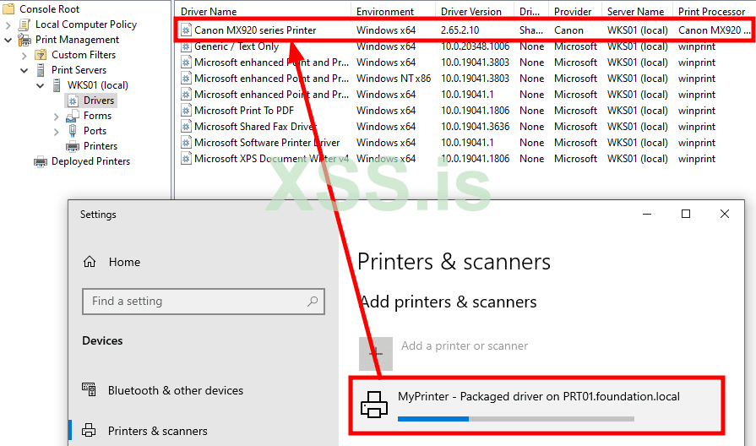This screenshot has width=756, height=446.
Task: Maximize the Settings window
Action: 686,214
